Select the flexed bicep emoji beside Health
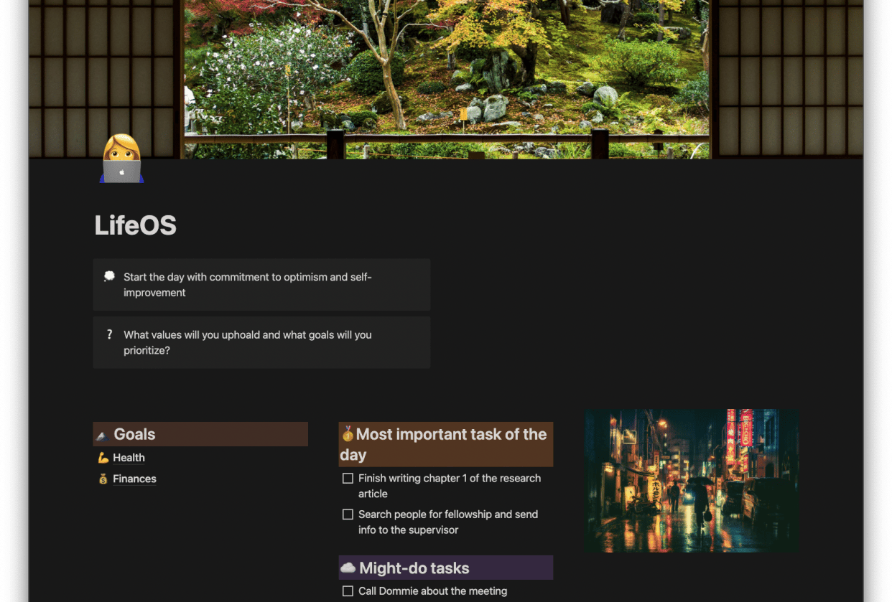The height and width of the screenshot is (602, 892). click(101, 458)
